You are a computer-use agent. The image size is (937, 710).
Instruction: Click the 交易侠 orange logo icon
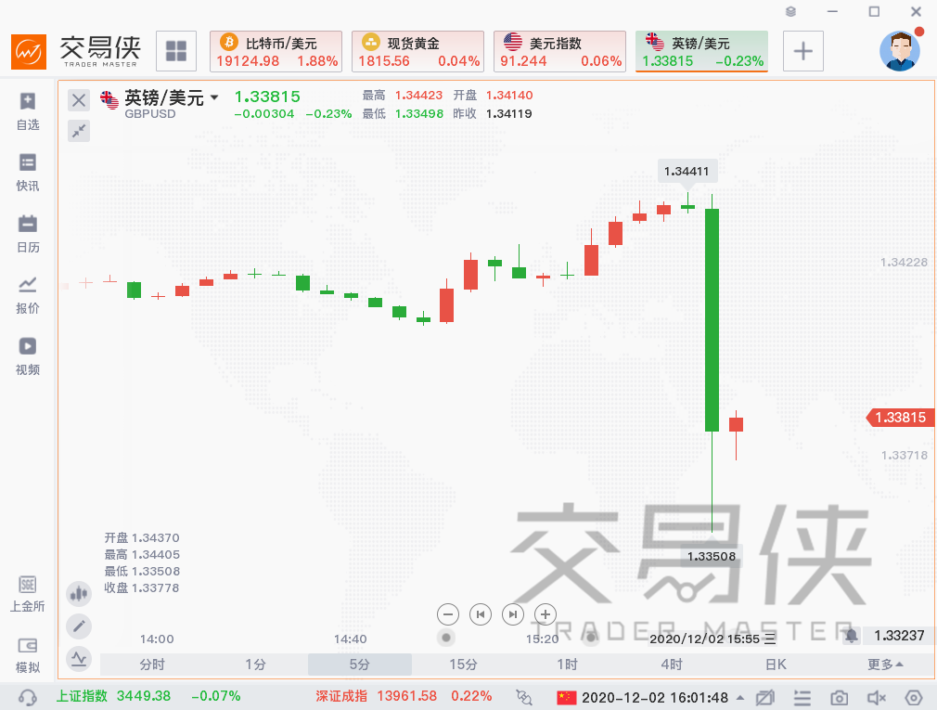tap(29, 52)
